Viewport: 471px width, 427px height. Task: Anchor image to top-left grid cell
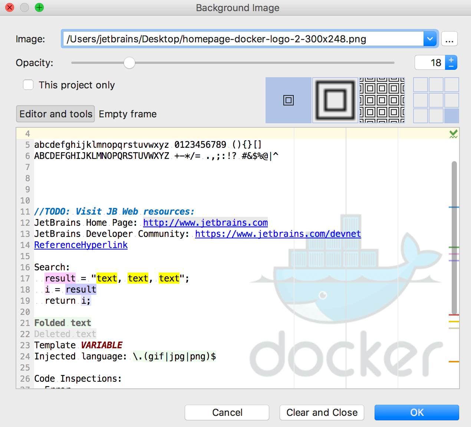point(421,85)
